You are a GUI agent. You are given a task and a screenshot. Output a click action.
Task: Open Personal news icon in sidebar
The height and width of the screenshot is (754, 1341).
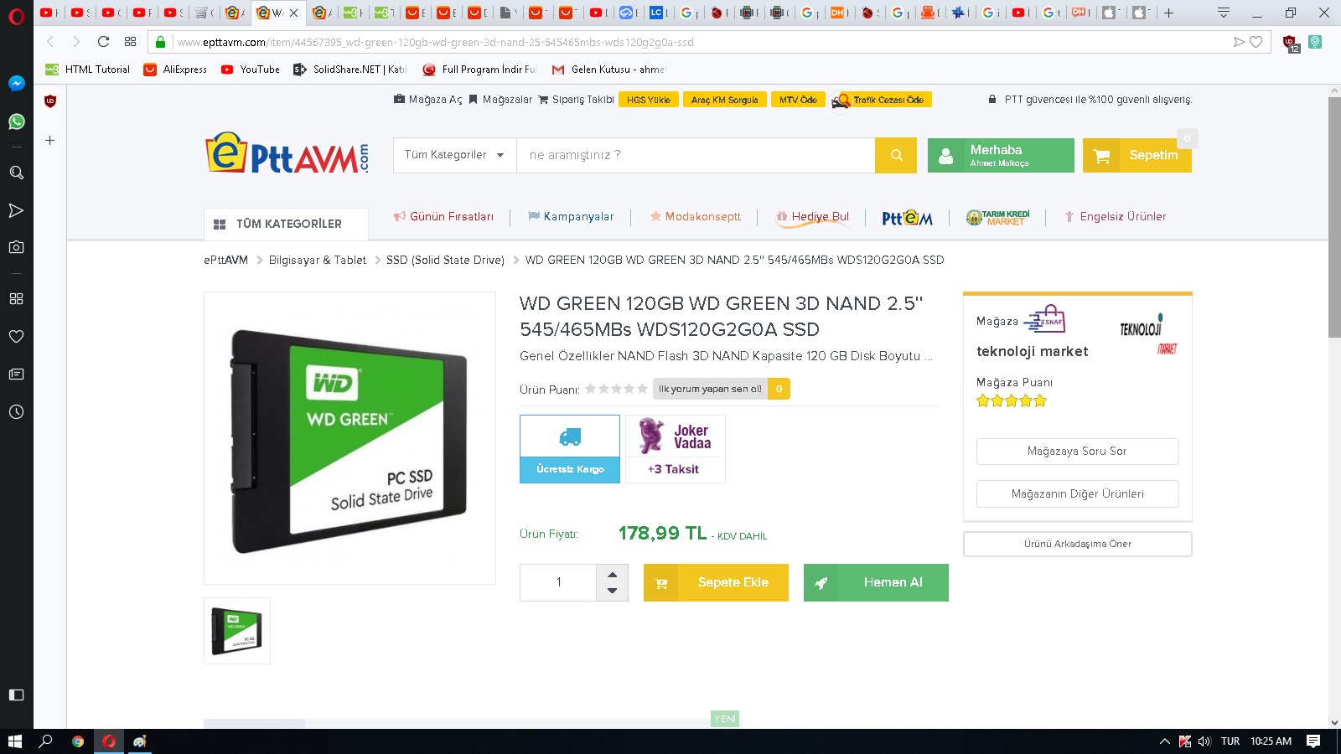click(16, 374)
